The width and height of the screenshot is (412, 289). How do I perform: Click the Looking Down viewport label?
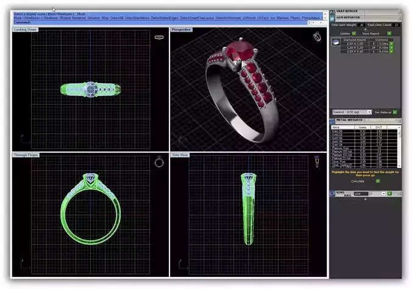(x=25, y=30)
